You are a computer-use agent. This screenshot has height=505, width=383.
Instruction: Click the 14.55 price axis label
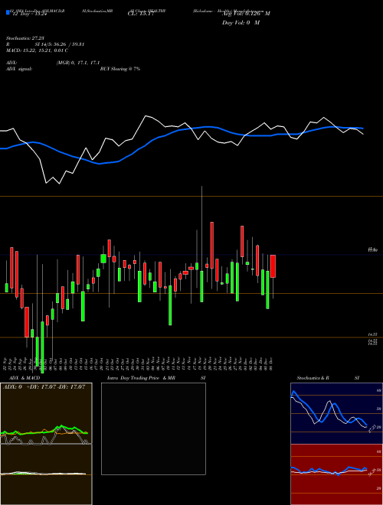pos(373,335)
